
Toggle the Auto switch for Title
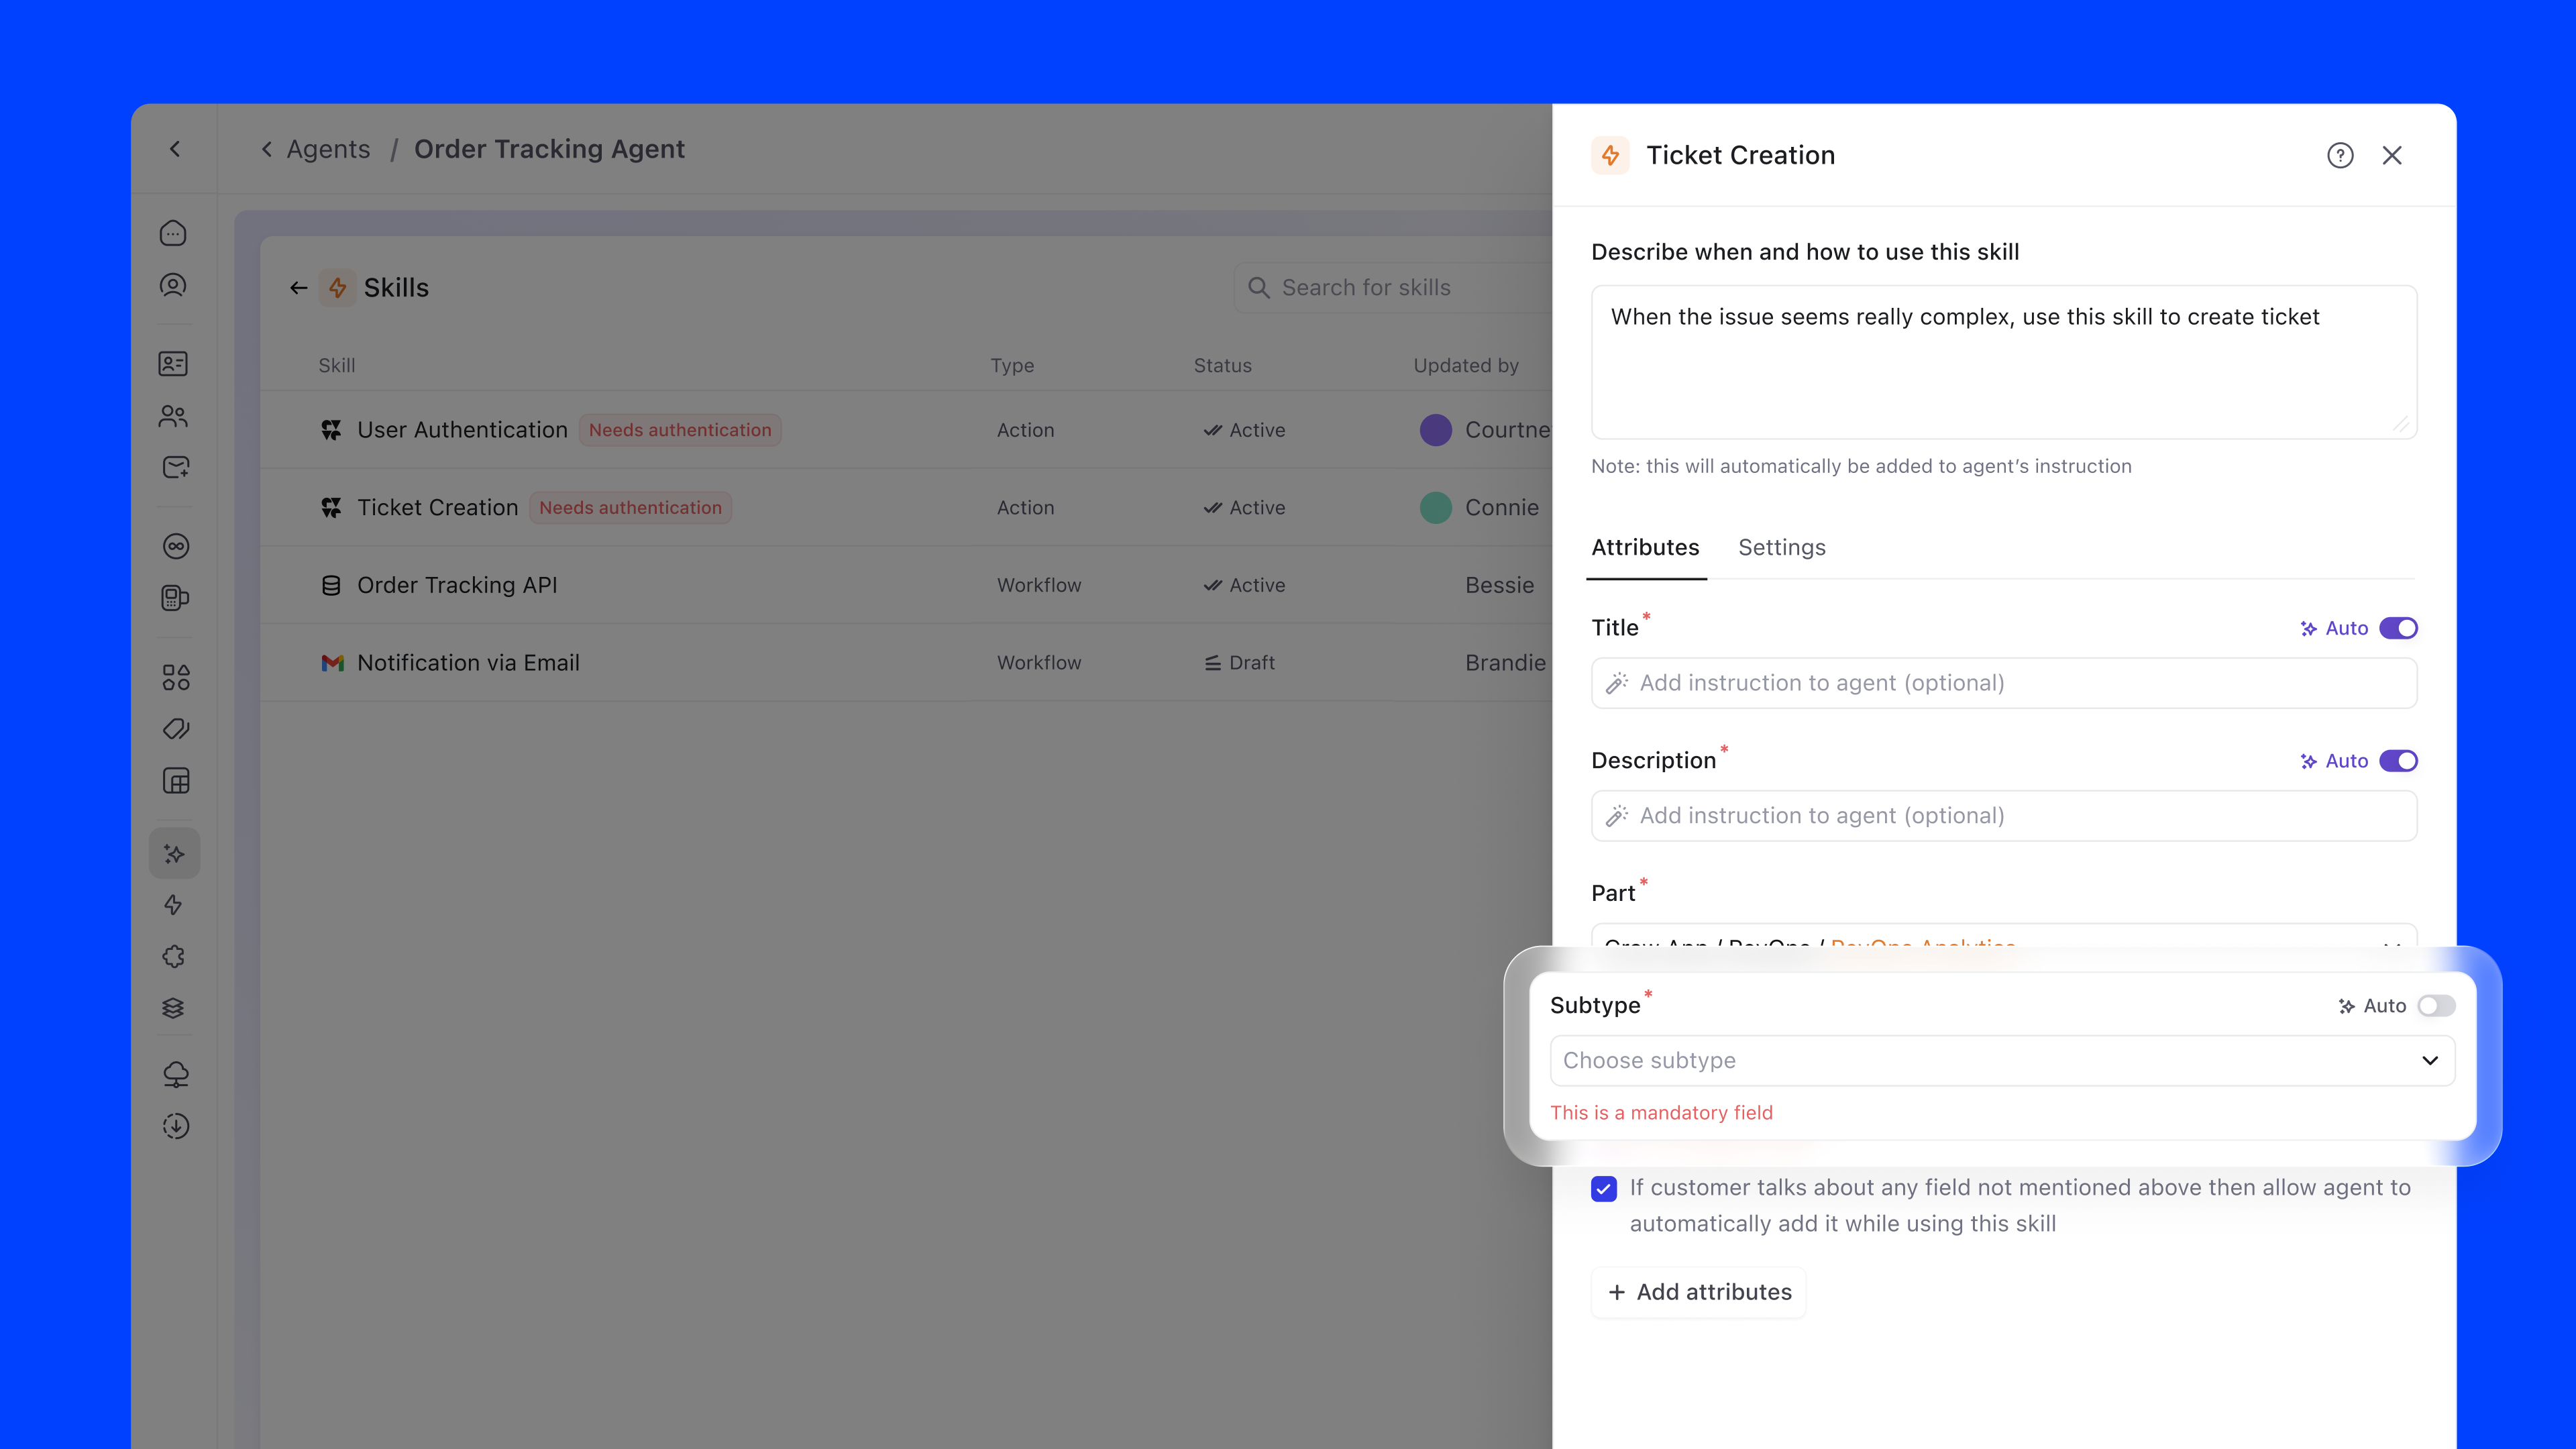pos(2398,628)
